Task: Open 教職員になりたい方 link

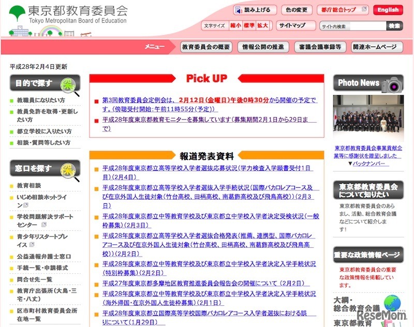Action: [x=41, y=100]
